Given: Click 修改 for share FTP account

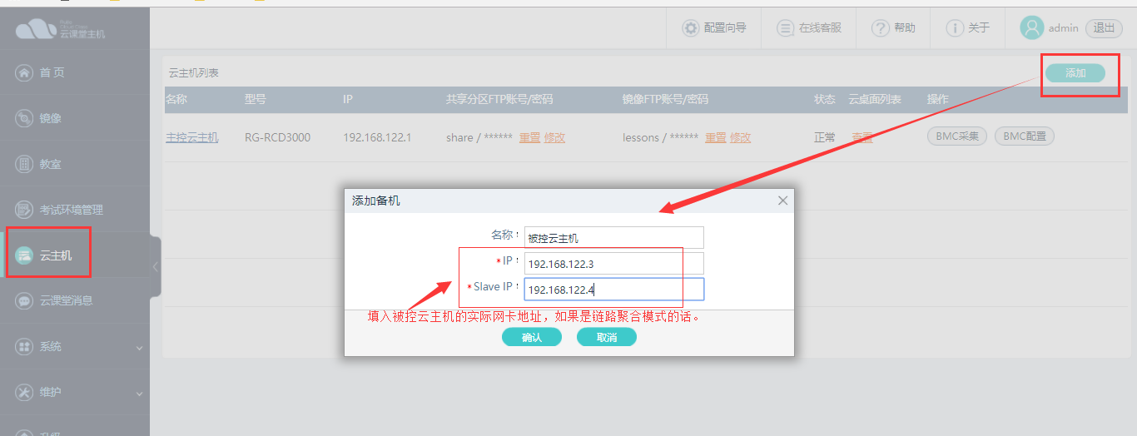Looking at the screenshot, I should 554,137.
